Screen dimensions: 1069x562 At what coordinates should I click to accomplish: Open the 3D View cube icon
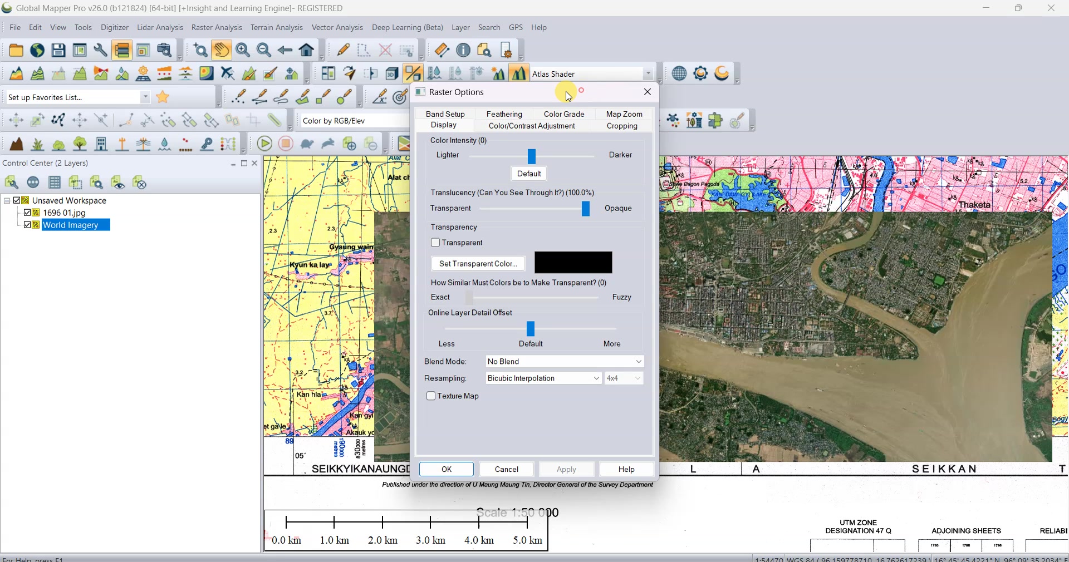pos(392,73)
